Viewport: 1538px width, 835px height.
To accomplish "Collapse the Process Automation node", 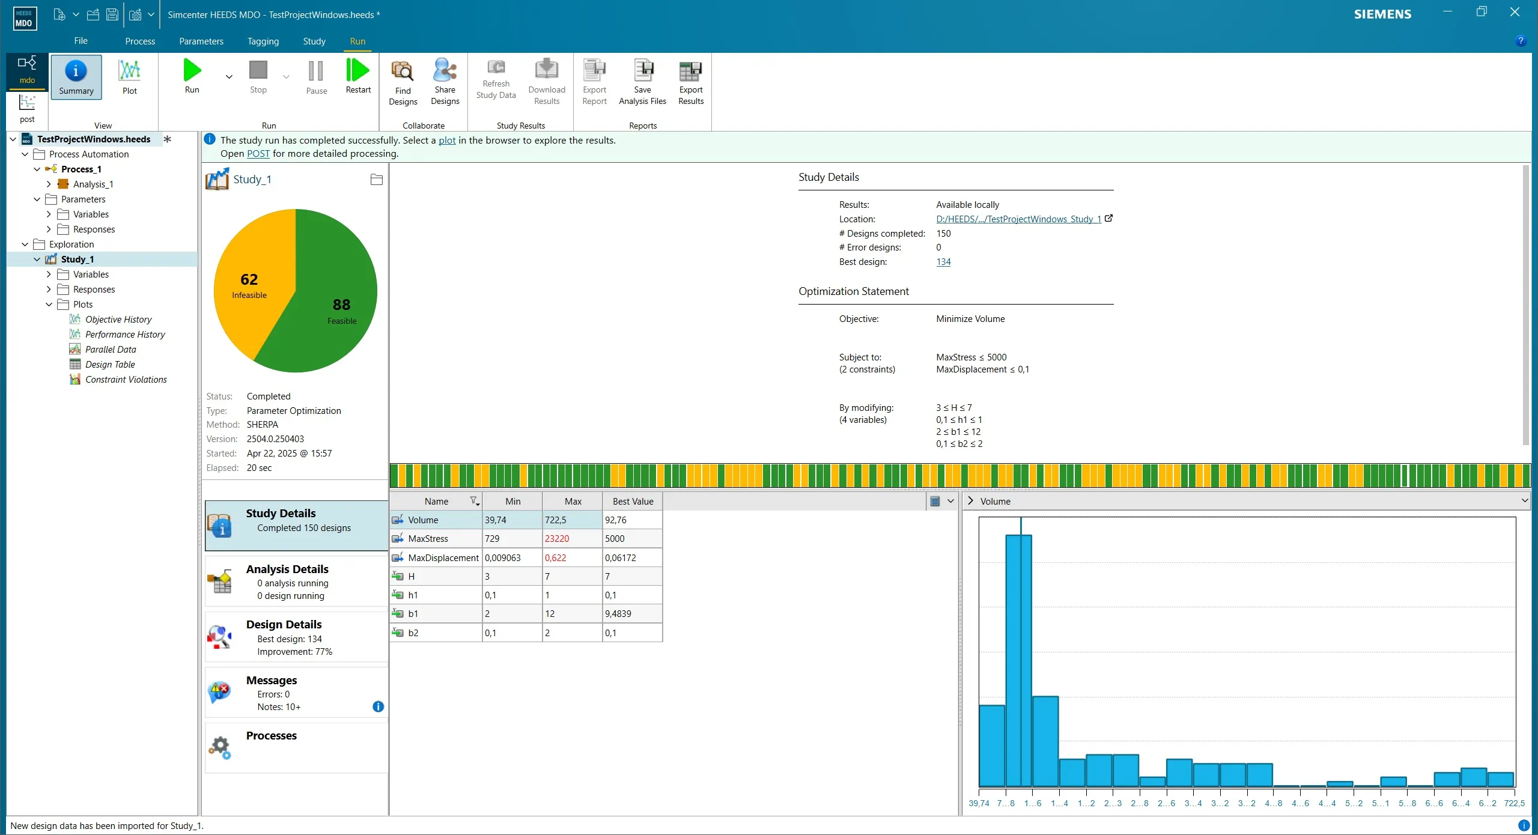I will click(25, 154).
